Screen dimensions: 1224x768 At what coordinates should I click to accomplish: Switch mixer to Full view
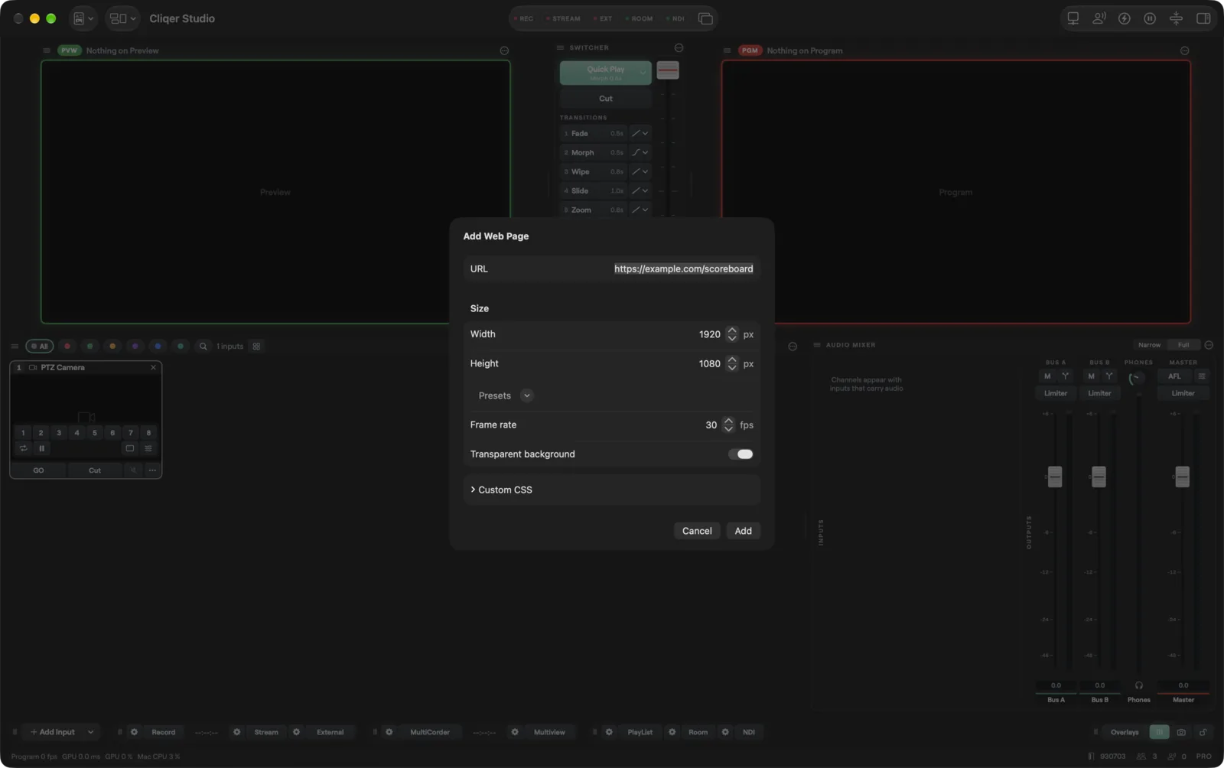[1183, 345]
